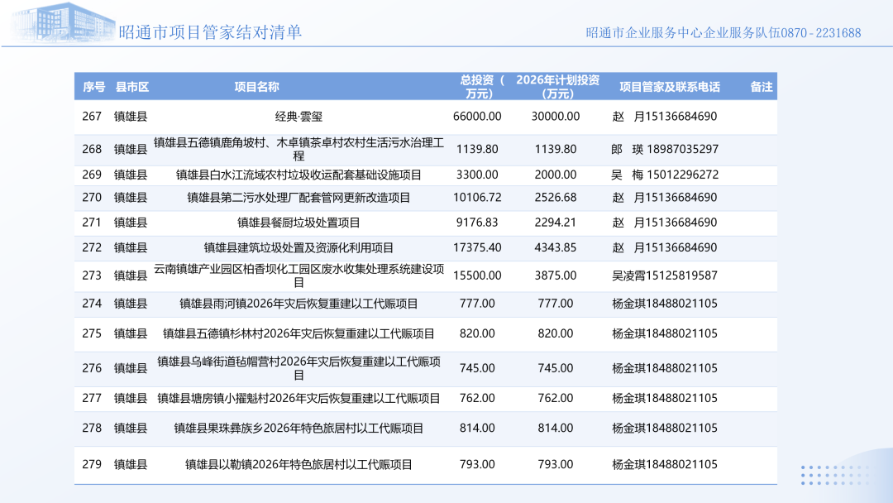The height and width of the screenshot is (503, 893).
Task: Click planned investment 2294.21
Action: (x=556, y=223)
